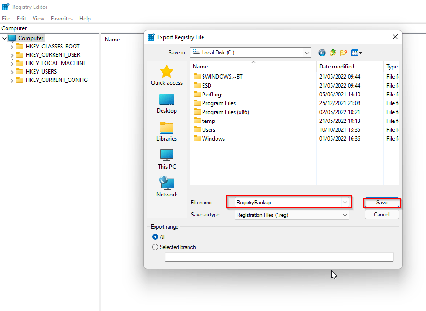Click the Save button
The image size is (426, 311).
pos(382,203)
